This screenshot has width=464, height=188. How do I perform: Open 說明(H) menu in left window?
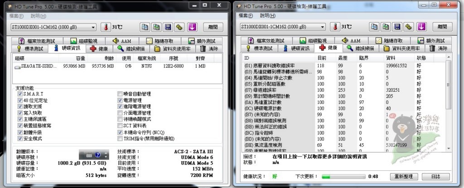click(39, 16)
